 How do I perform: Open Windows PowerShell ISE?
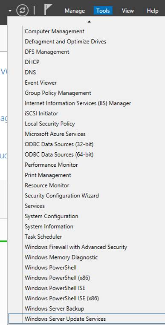55,288
